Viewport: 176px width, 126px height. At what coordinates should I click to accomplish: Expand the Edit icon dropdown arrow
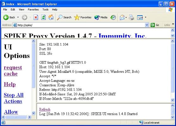[x=146, y=17]
